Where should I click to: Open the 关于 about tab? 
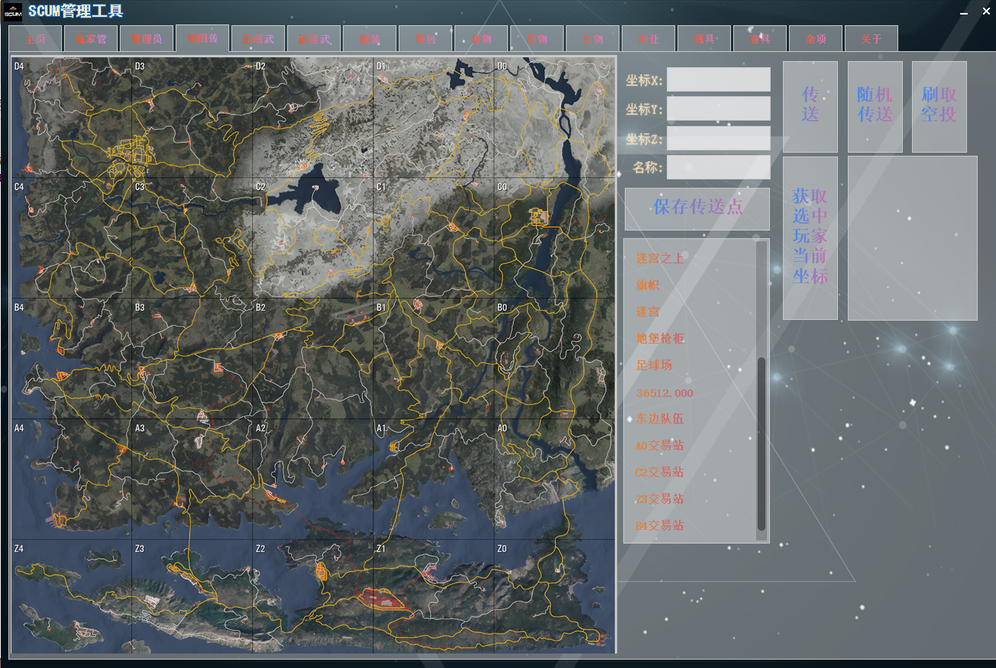[x=871, y=39]
